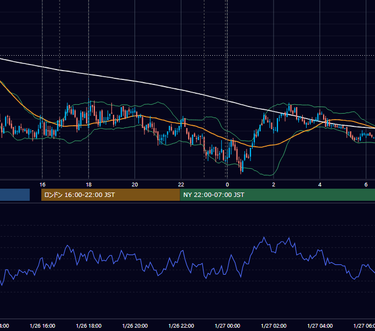Screen dimensions: 375x331
Task: Click hour label 22 under price chart
Action: (181, 185)
